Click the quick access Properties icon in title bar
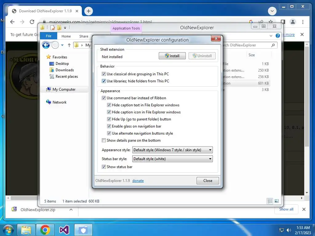 coord(52,28)
